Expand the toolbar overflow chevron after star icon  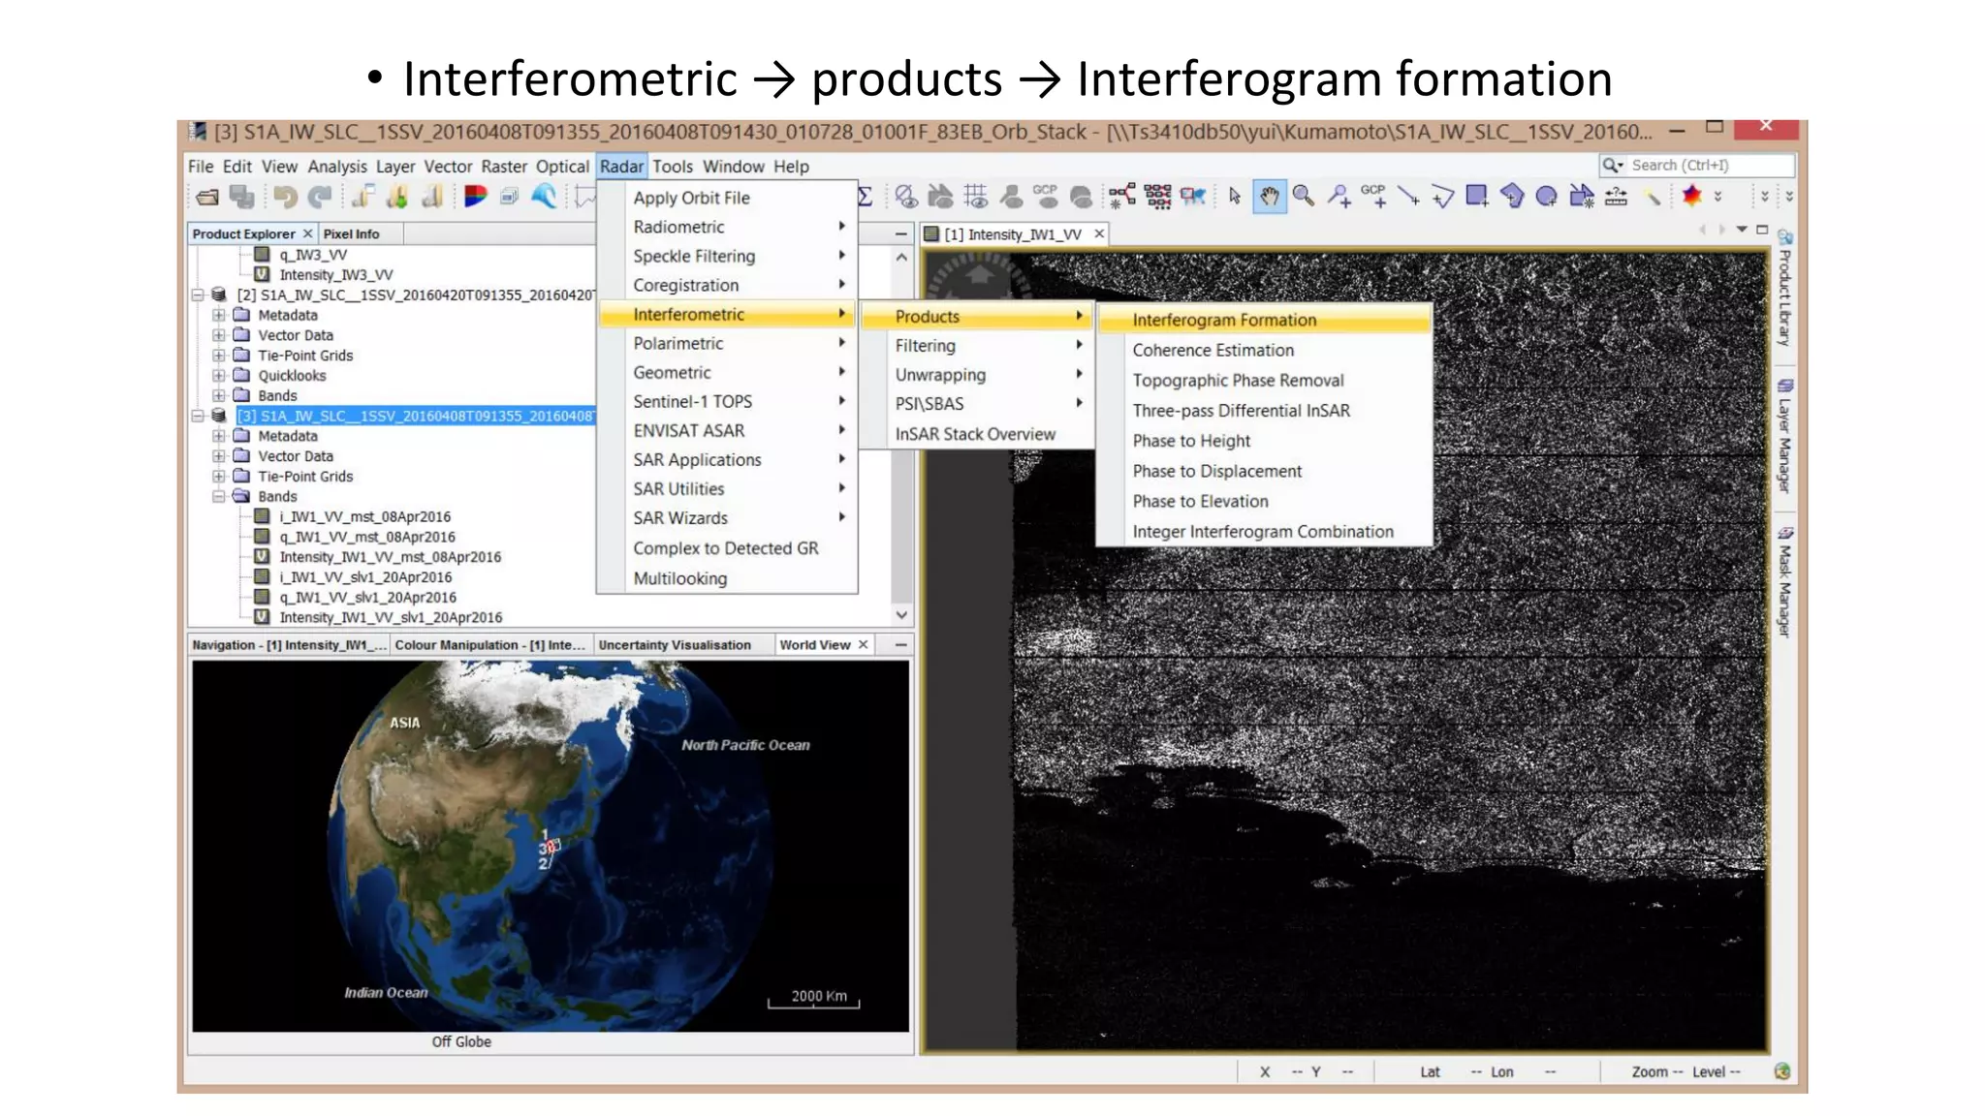[x=1718, y=197]
